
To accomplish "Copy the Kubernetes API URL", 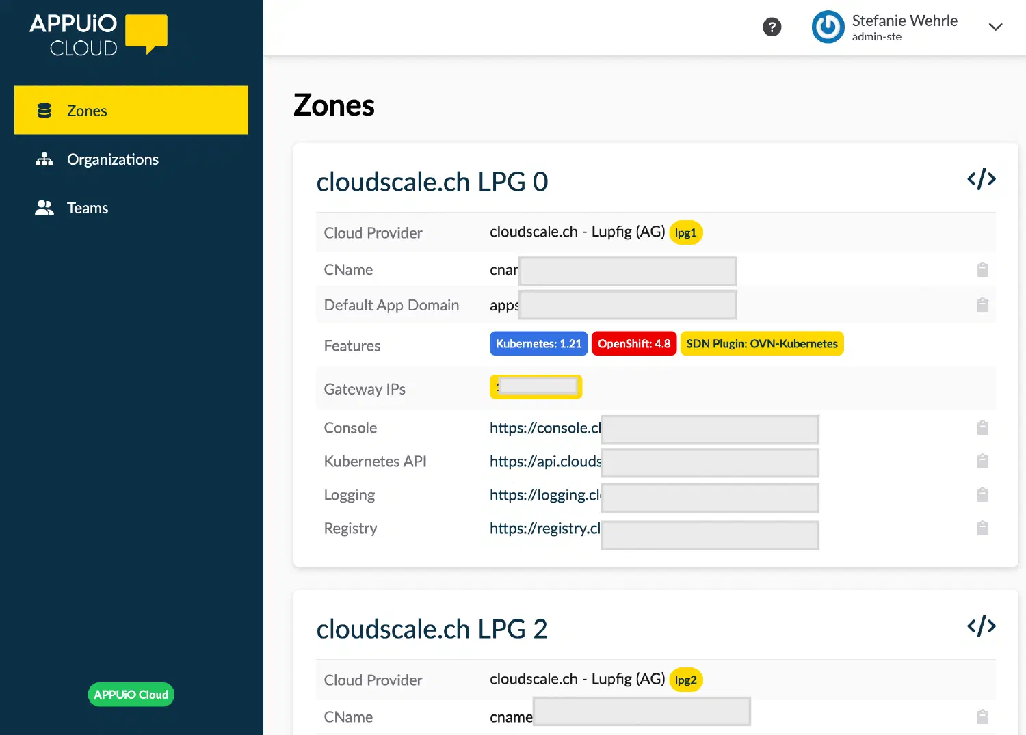I will tap(983, 461).
